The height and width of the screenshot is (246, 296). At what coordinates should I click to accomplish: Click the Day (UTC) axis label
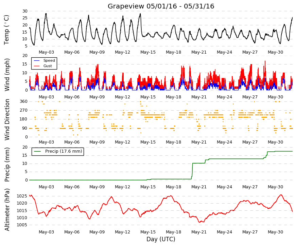tap(161, 239)
